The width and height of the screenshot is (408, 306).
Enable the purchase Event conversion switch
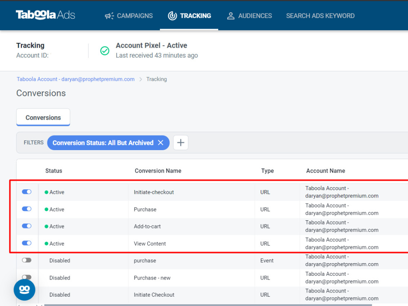(27, 260)
